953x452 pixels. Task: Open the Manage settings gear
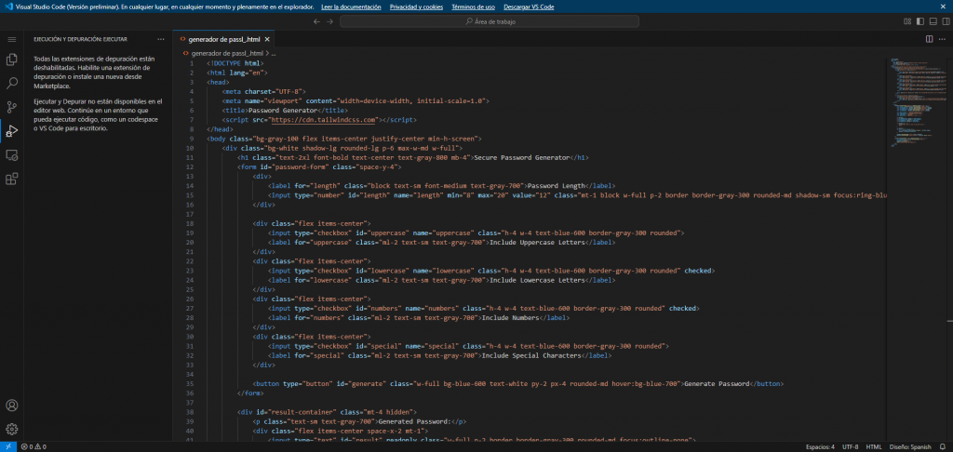(x=11, y=429)
